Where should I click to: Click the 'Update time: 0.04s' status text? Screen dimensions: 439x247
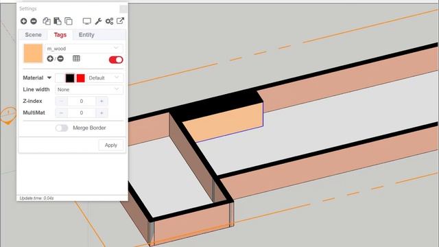click(x=36, y=198)
